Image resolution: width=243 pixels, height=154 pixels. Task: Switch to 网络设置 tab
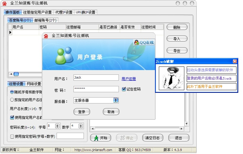click(x=34, y=84)
